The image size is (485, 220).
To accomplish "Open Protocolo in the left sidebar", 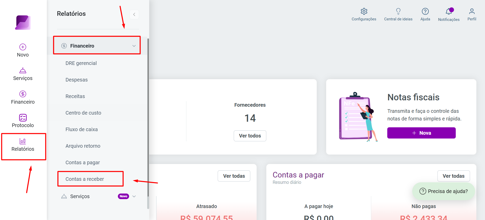I will coord(23,121).
